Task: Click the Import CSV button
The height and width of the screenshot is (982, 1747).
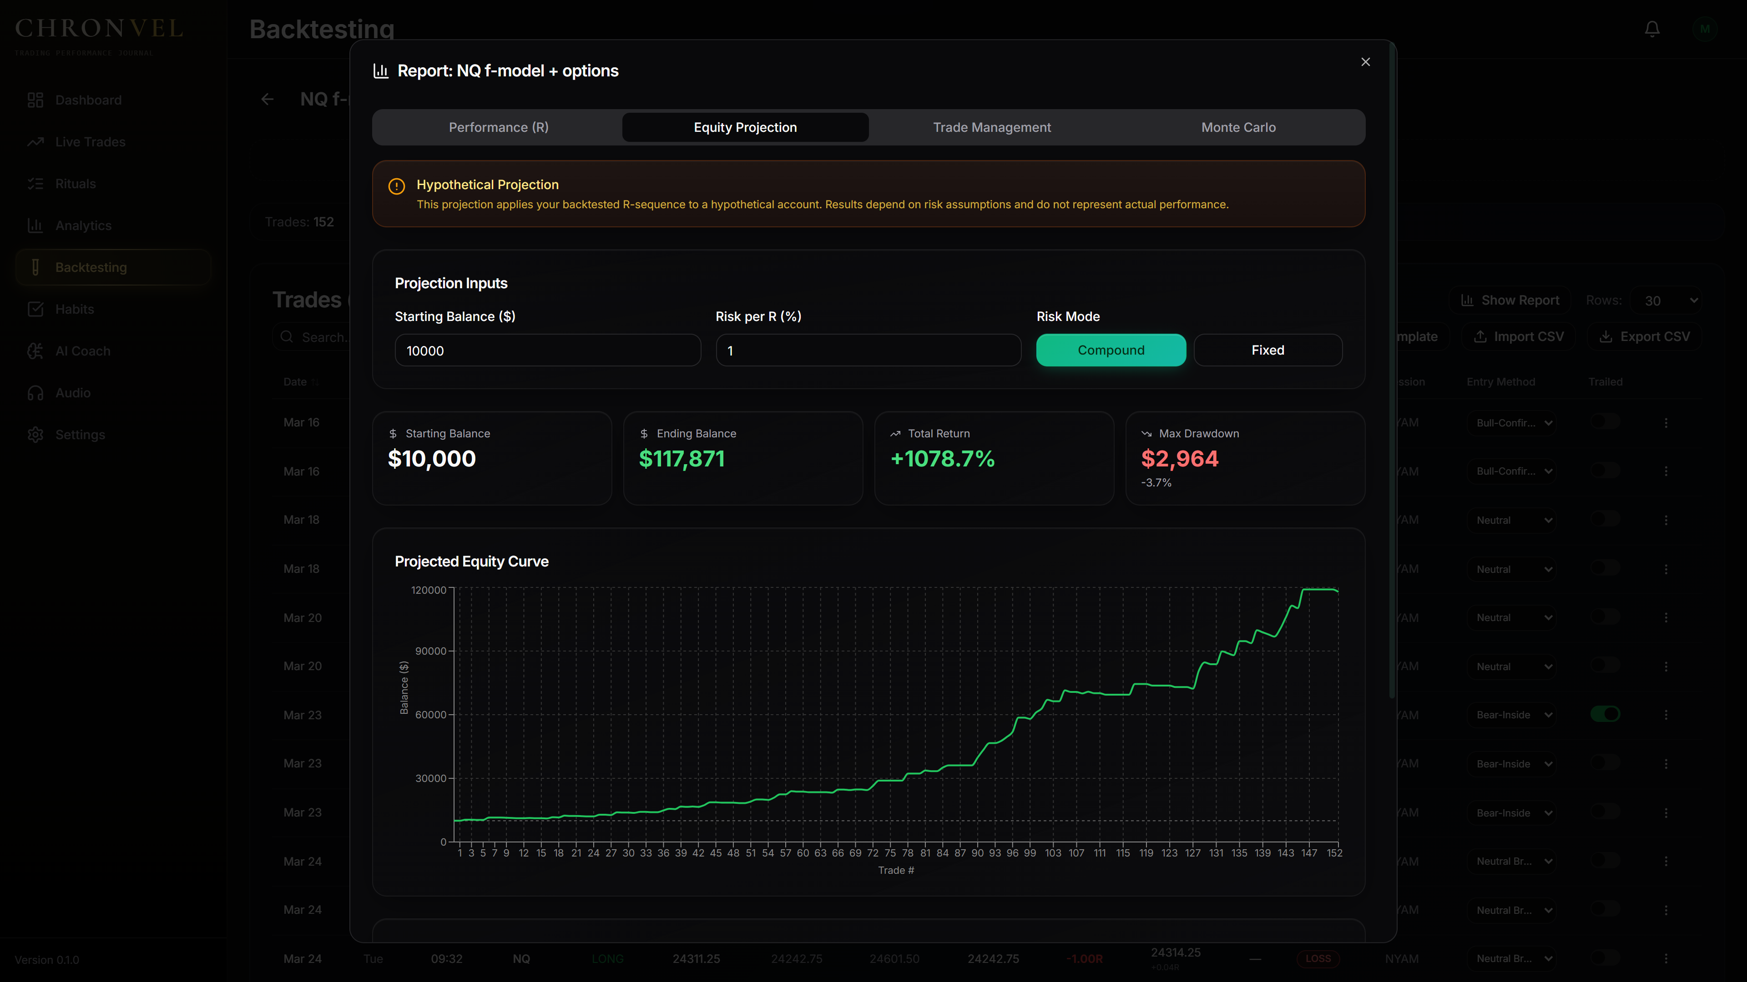Action: tap(1519, 337)
